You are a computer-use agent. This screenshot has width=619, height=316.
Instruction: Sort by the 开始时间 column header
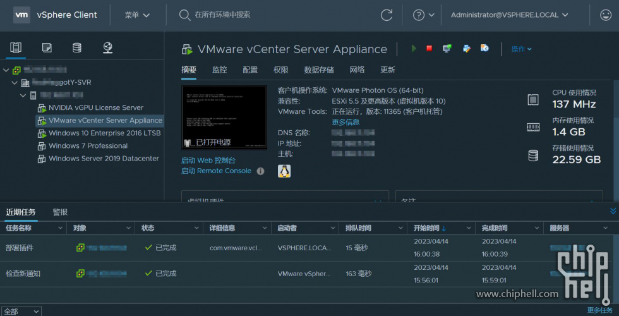coord(426,228)
